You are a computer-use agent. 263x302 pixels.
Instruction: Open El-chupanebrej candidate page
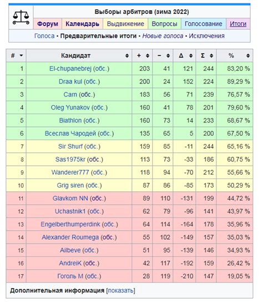click(x=70, y=69)
